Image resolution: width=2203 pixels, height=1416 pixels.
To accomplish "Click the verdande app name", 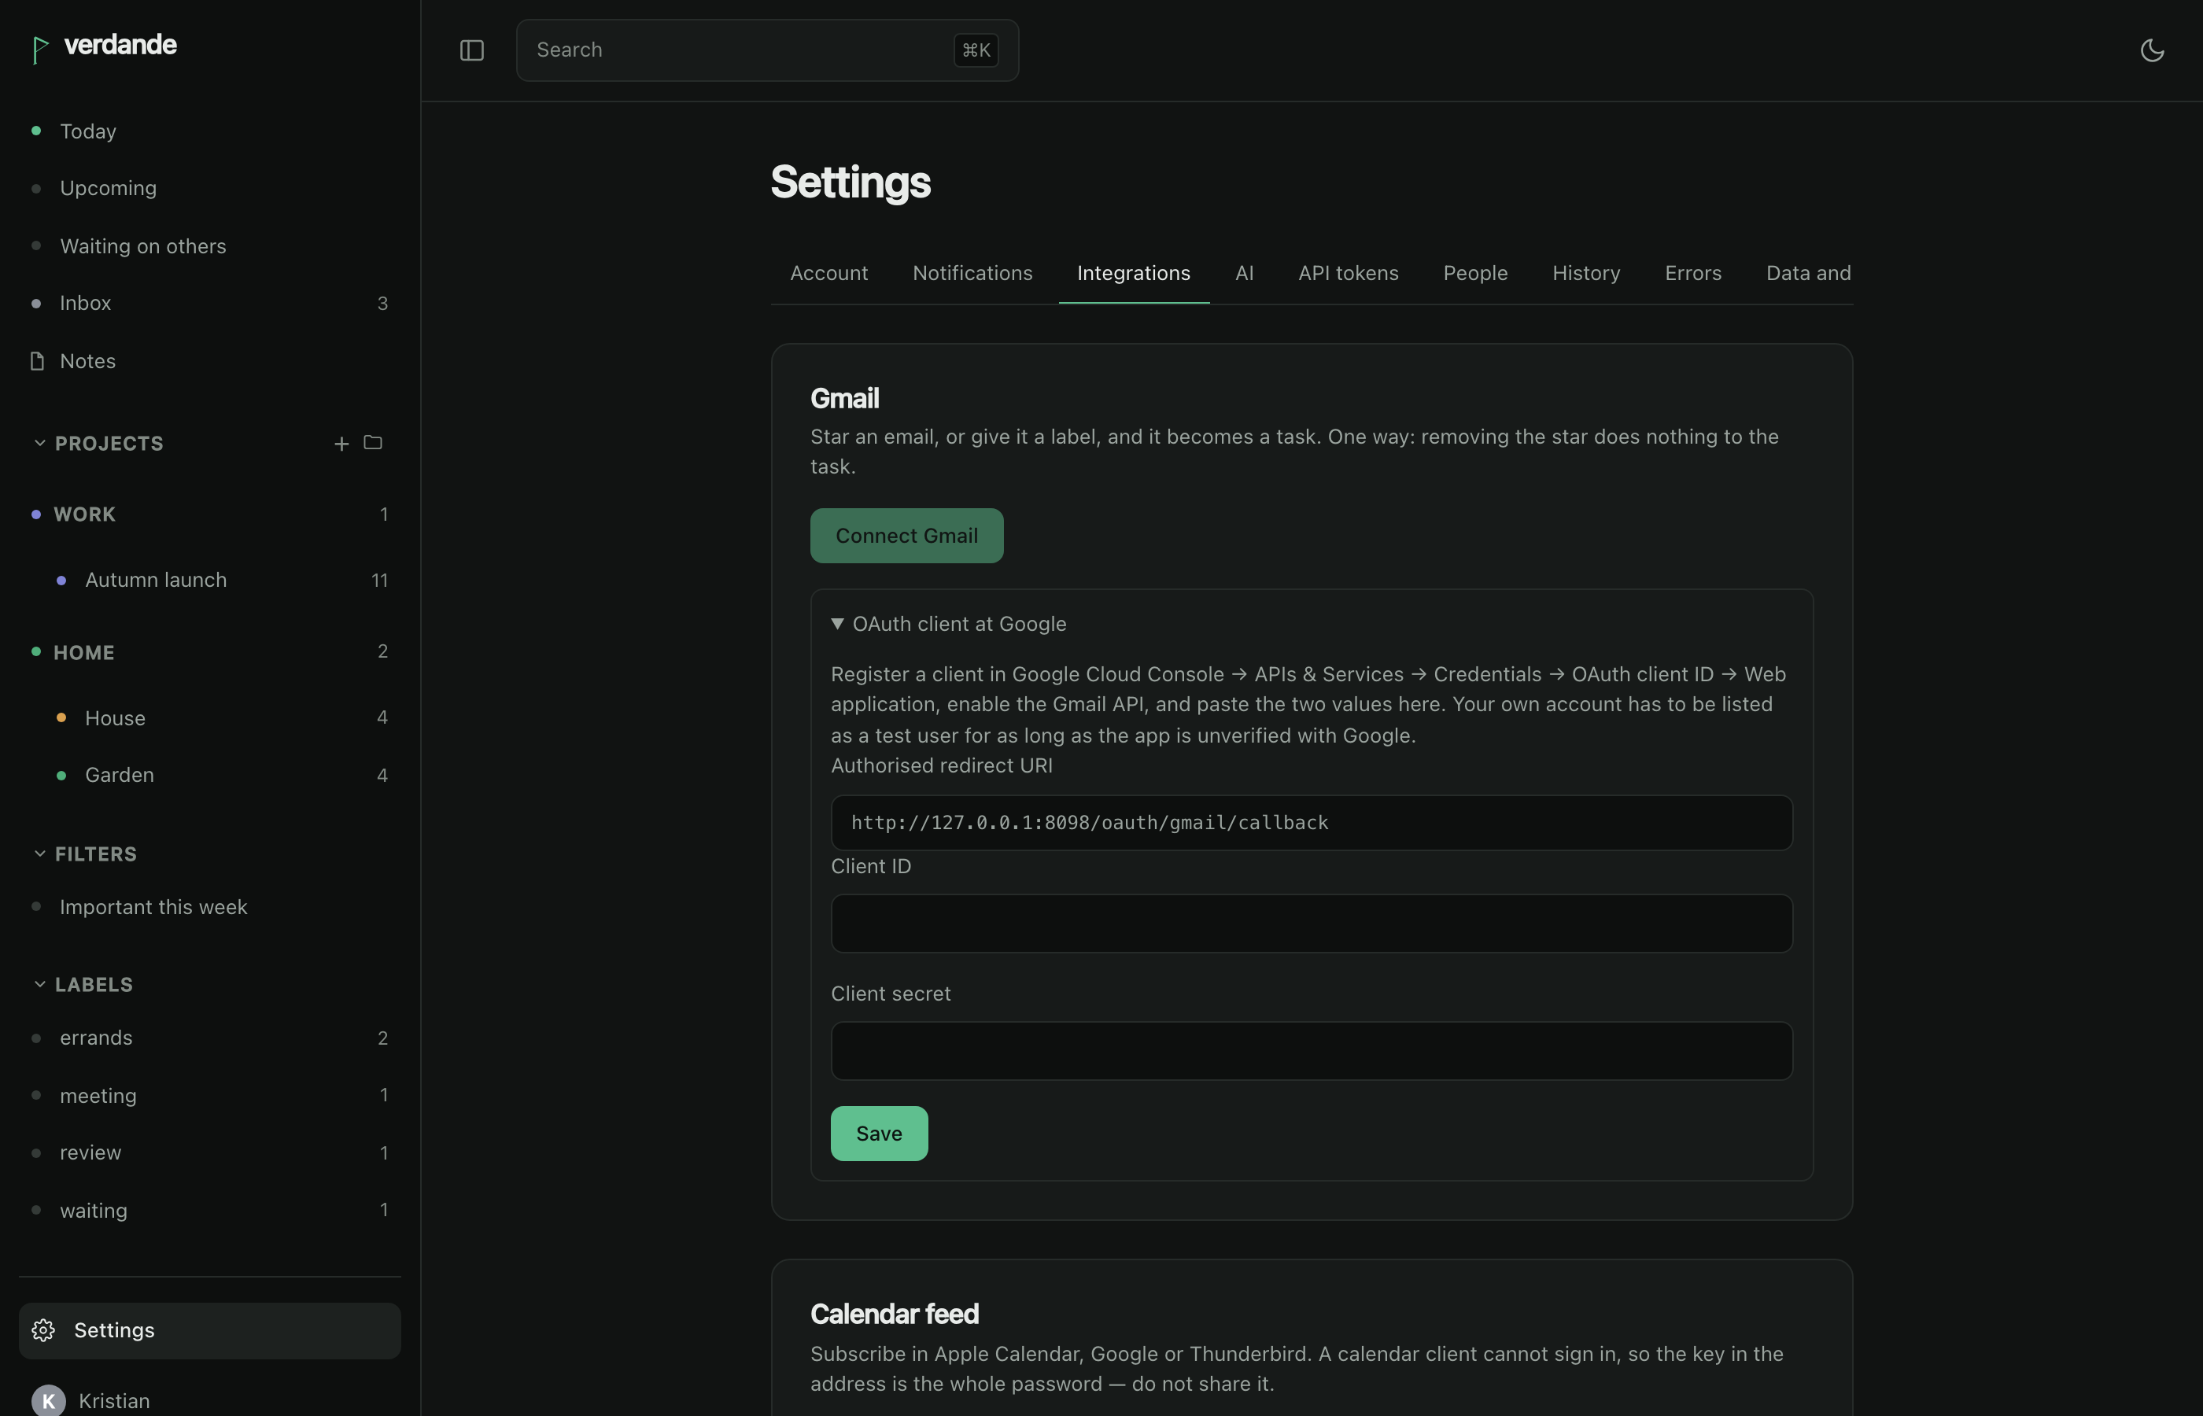I will [x=120, y=44].
